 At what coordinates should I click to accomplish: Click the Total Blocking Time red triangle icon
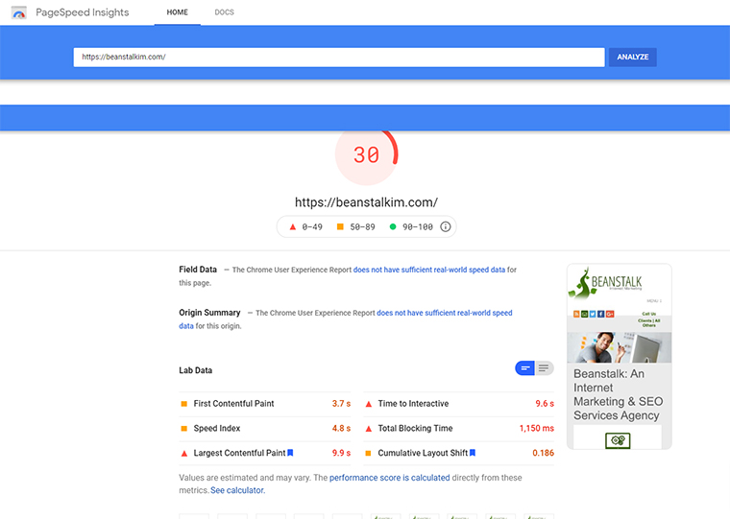(368, 428)
